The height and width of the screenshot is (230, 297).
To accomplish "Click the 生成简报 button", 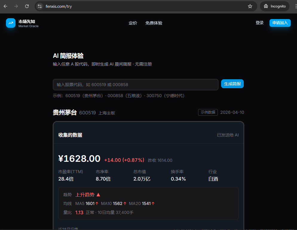I will [x=232, y=84].
